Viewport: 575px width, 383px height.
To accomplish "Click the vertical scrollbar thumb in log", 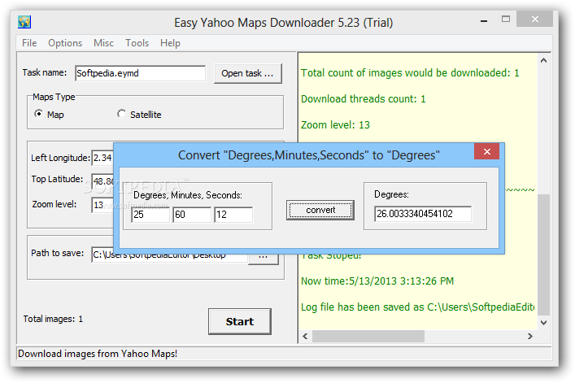I will [543, 255].
